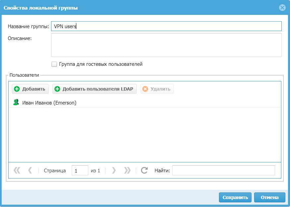290x207 pixels.
Task: Click the "из 1" page count text
Action: click(95, 171)
